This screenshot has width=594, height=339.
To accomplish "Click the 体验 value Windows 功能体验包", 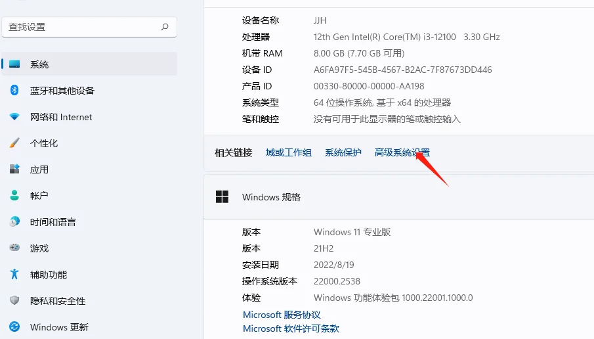I will pos(393,298).
